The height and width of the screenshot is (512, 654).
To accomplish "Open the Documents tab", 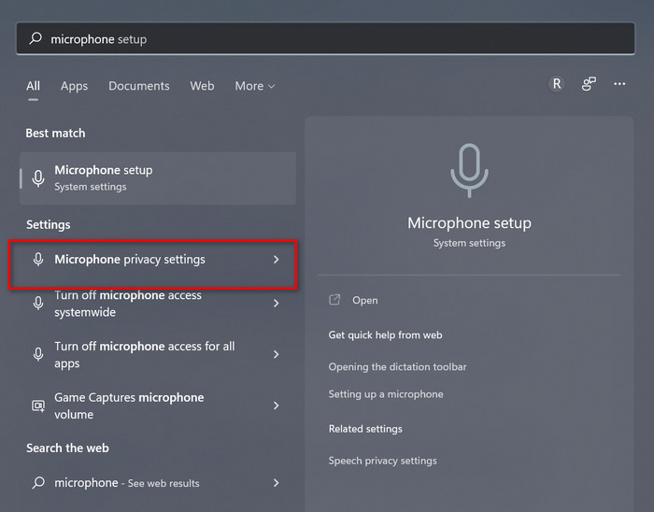I will (x=139, y=86).
